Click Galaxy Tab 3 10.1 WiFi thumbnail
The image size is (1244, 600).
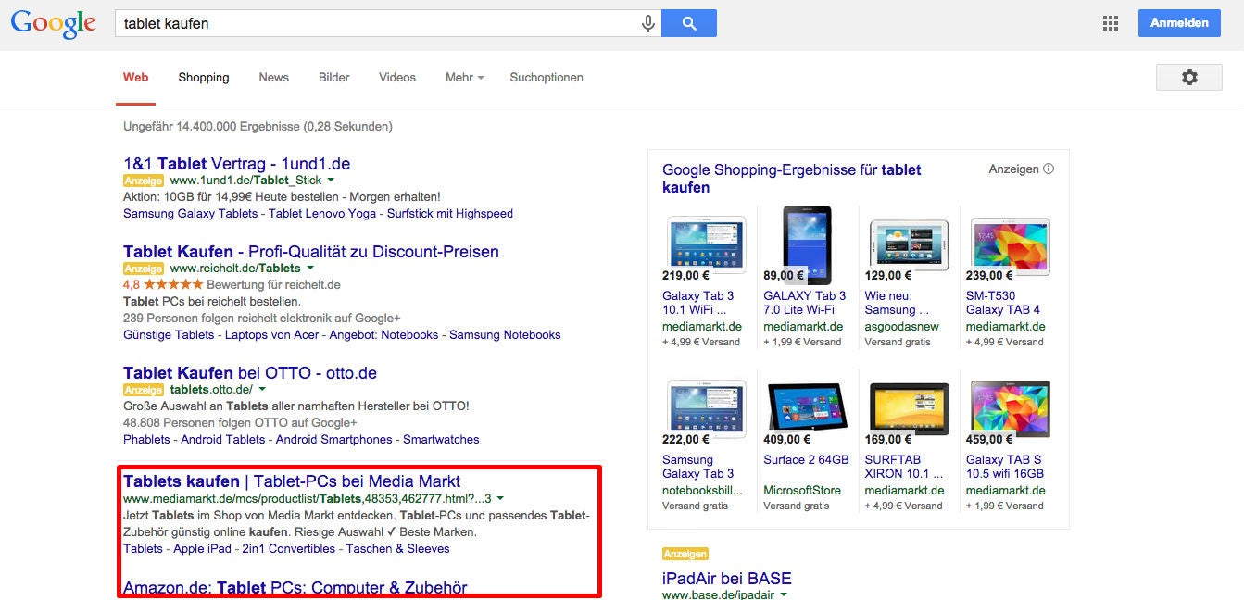point(706,243)
